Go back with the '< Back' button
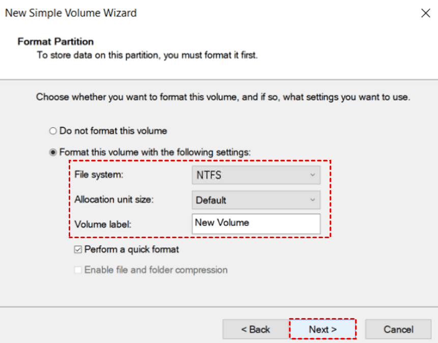 coord(255,329)
